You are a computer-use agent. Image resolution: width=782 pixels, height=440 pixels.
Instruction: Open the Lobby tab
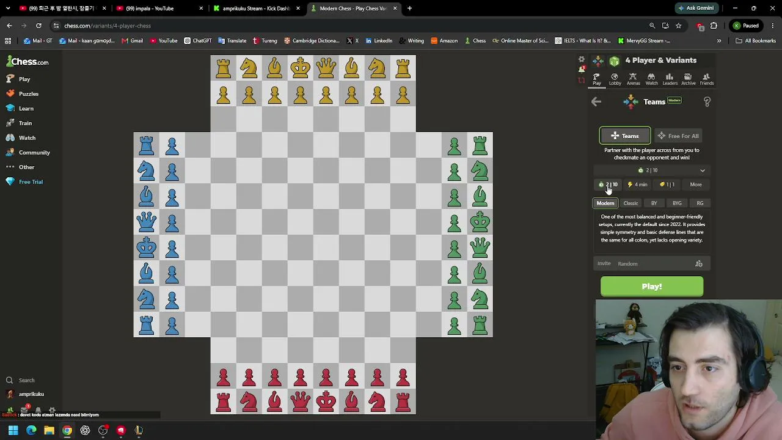[615, 79]
